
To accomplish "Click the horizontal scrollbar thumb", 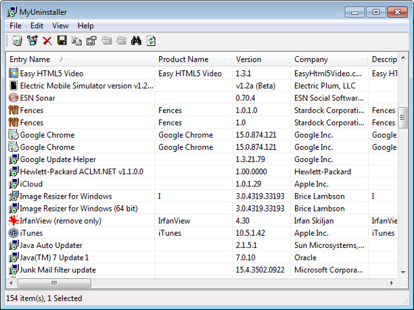I will [x=54, y=283].
